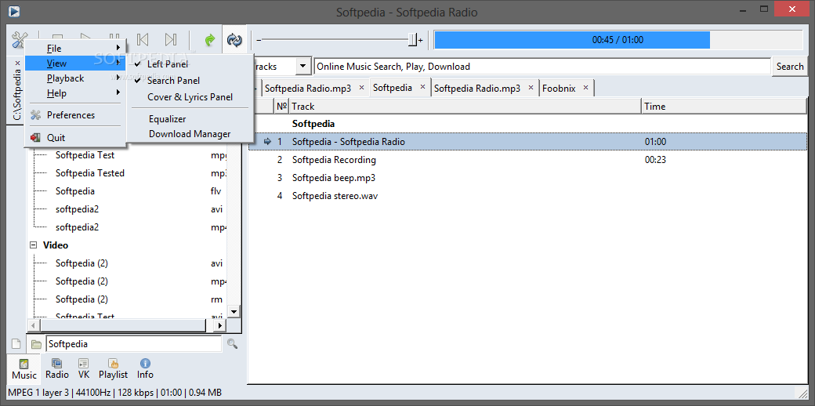Select 'Softpedia Tested' in file tree
Screen dimensions: 815x406
coord(90,173)
